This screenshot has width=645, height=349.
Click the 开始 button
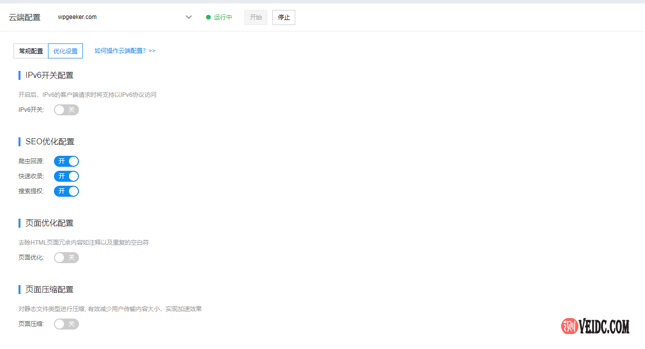click(255, 17)
